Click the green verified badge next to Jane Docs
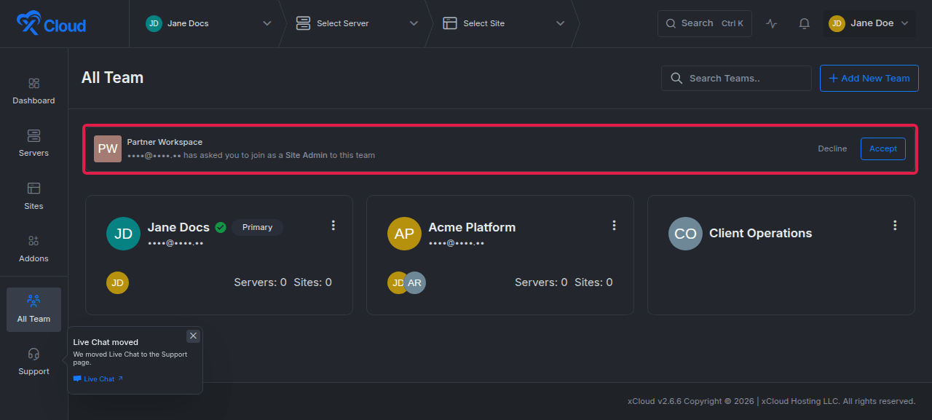This screenshot has width=932, height=420. [x=221, y=227]
